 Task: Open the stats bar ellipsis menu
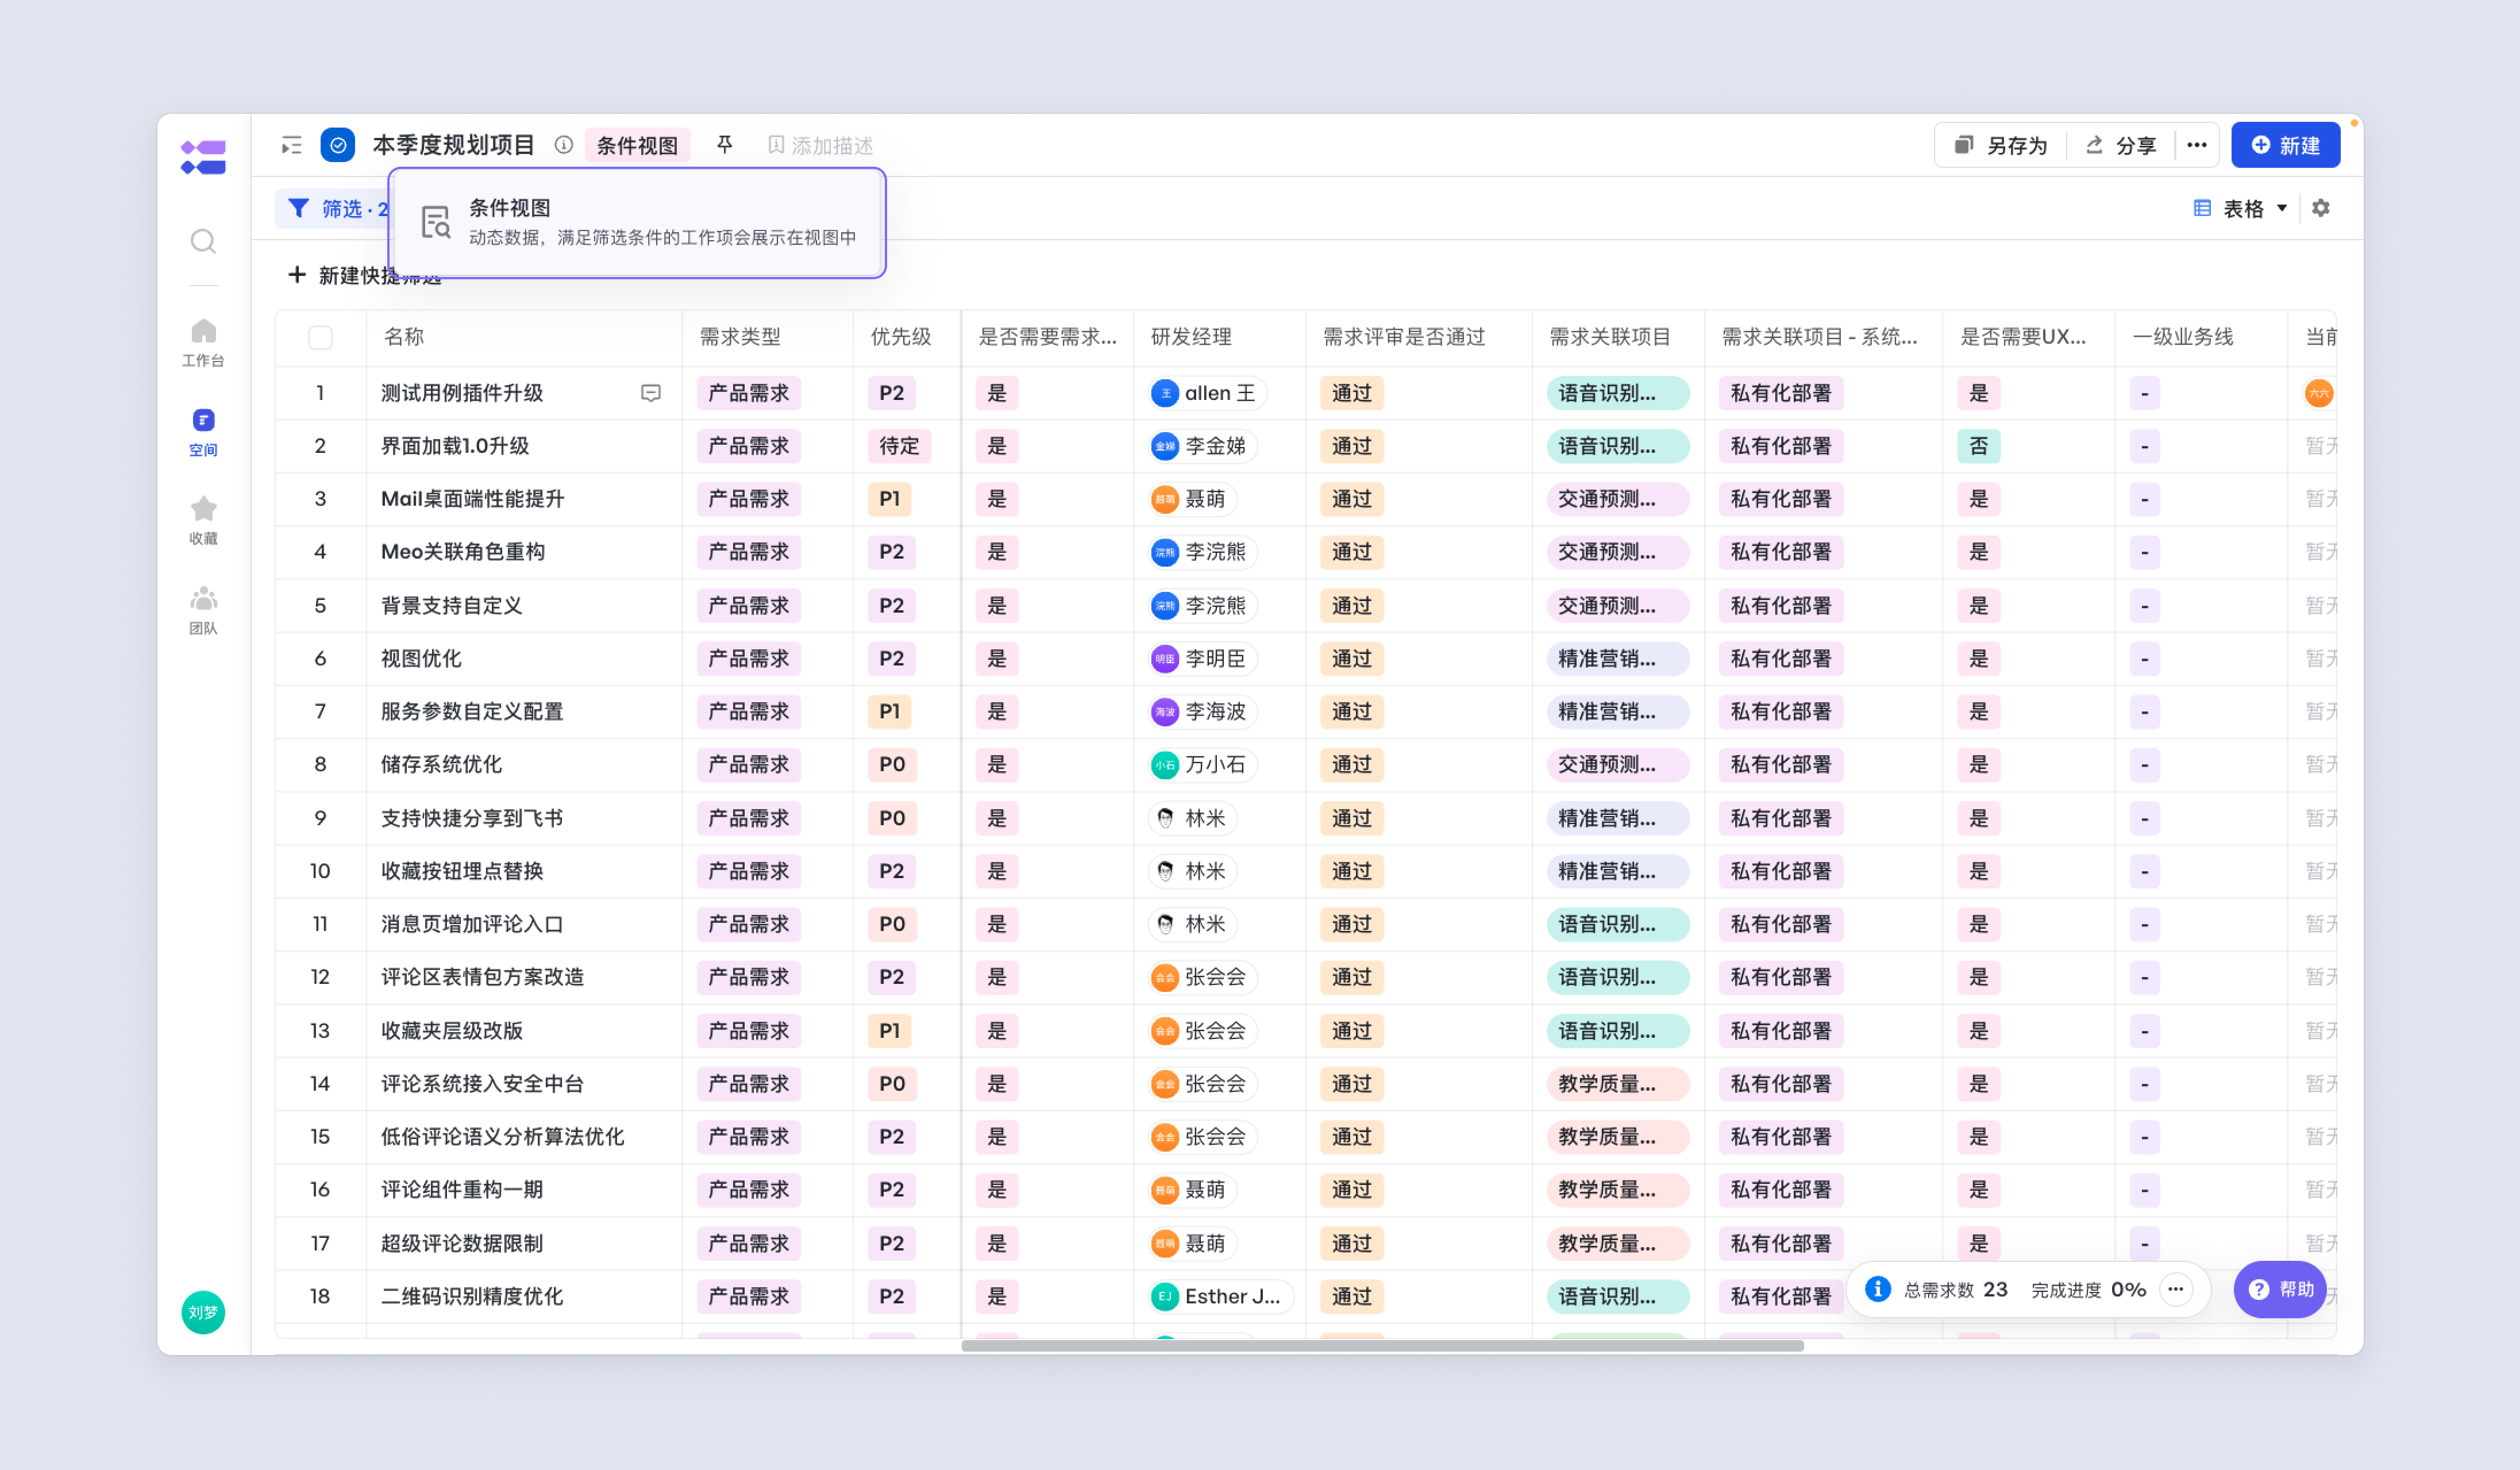pos(2176,1289)
